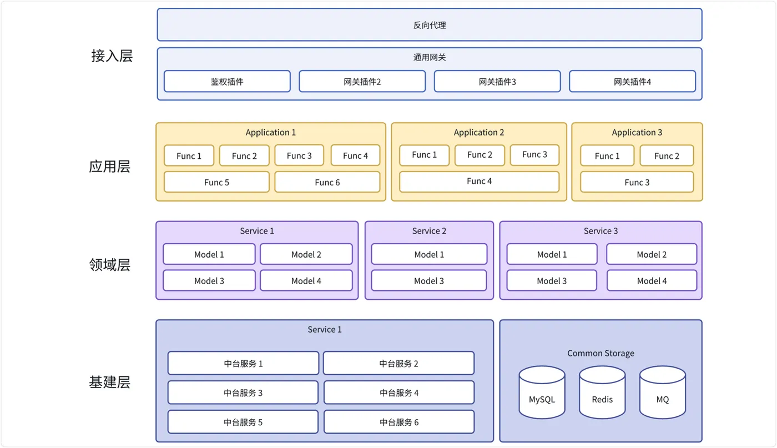Click the 中台服务 4 box
Viewport: 777px width, 448px height.
point(398,392)
